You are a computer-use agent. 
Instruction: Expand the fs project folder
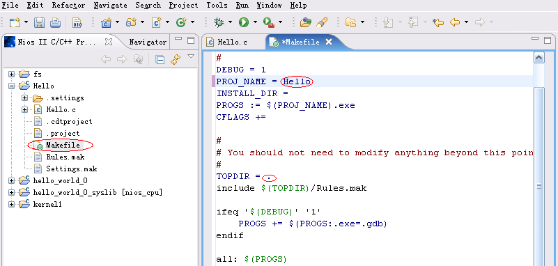point(12,75)
